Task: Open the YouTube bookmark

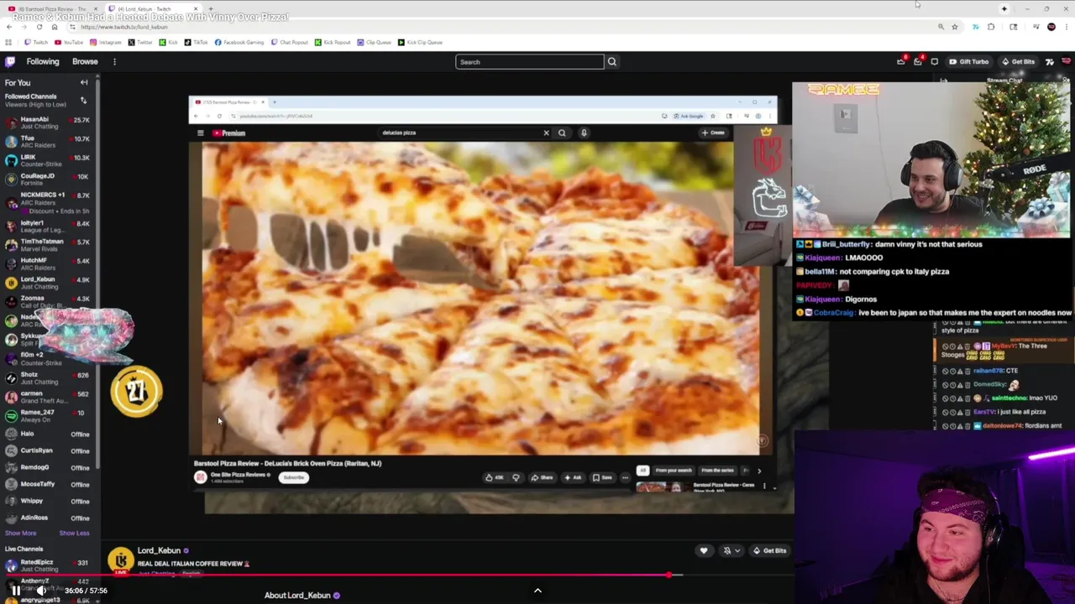Action: [x=69, y=42]
